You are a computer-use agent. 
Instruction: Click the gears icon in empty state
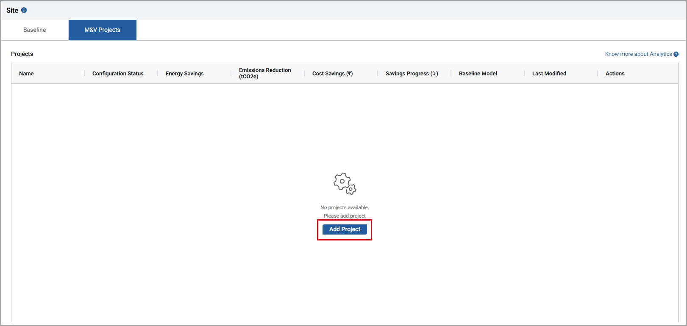[345, 183]
